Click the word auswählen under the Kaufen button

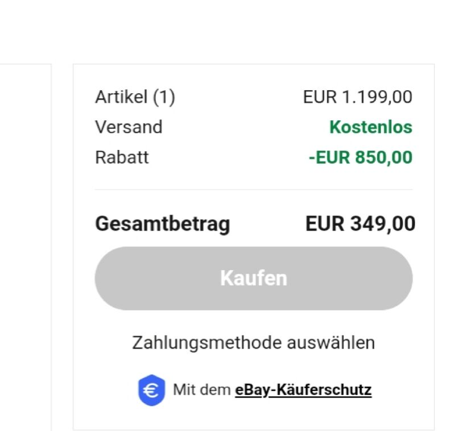pos(331,342)
